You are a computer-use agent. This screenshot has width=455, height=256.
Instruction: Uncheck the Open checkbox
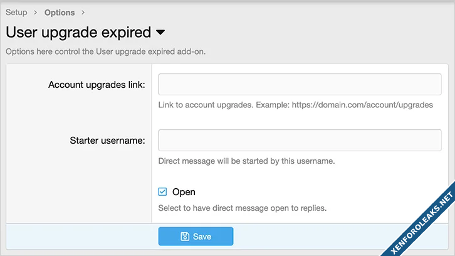click(163, 192)
